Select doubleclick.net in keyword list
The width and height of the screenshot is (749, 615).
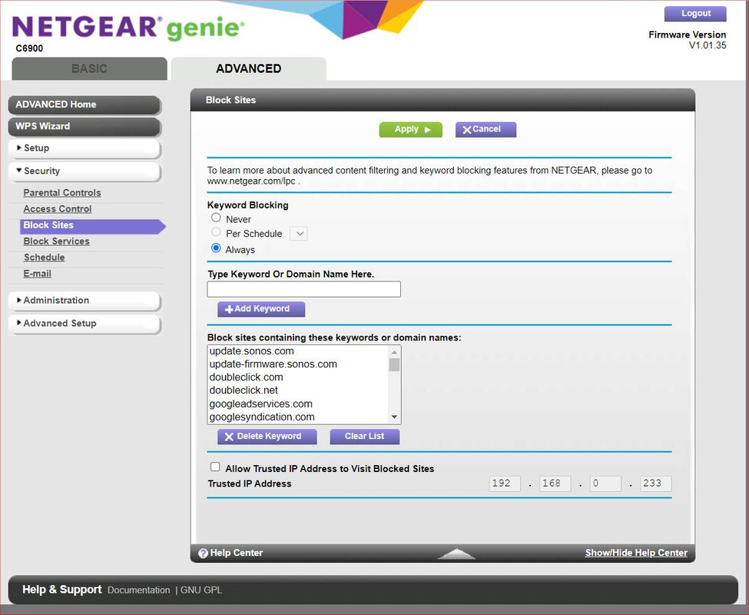coord(299,391)
